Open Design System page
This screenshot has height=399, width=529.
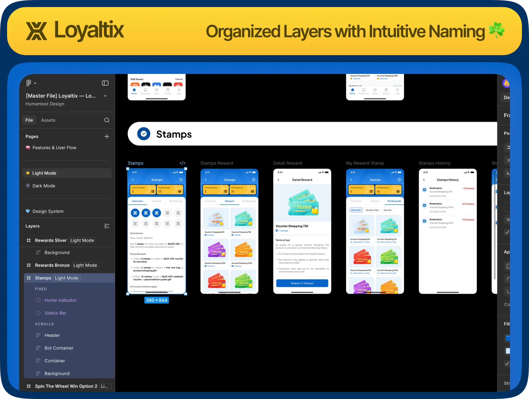(x=48, y=211)
